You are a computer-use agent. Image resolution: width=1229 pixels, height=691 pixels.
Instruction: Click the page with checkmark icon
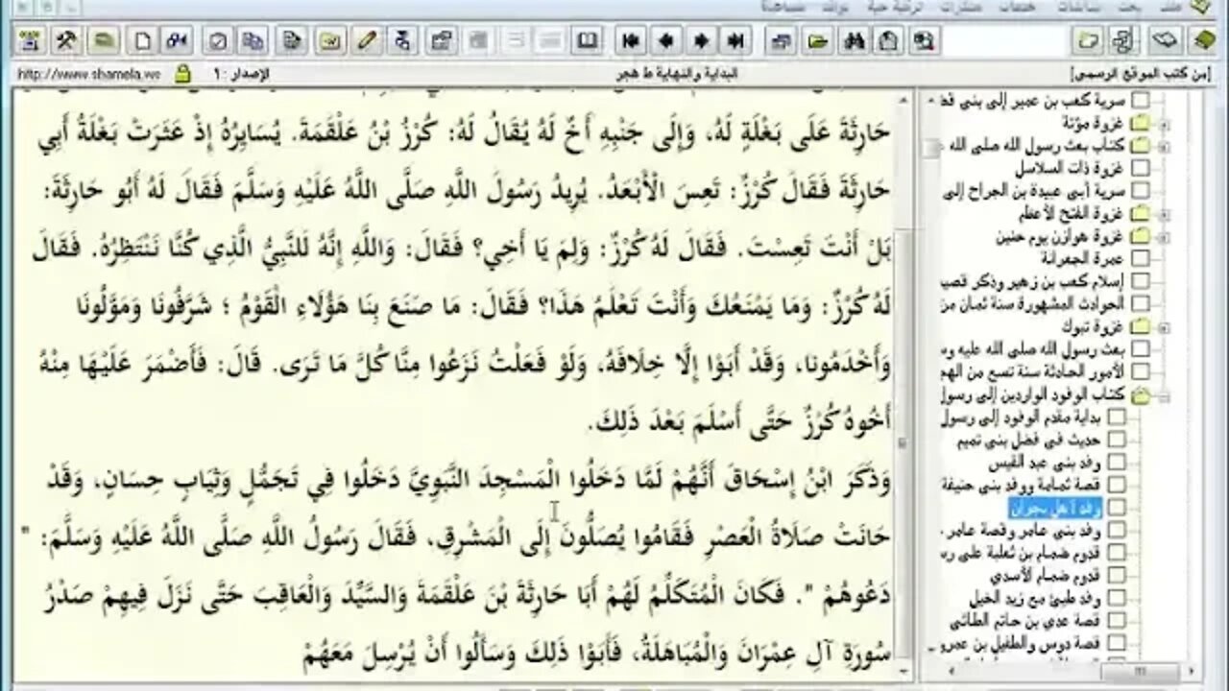pos(219,40)
